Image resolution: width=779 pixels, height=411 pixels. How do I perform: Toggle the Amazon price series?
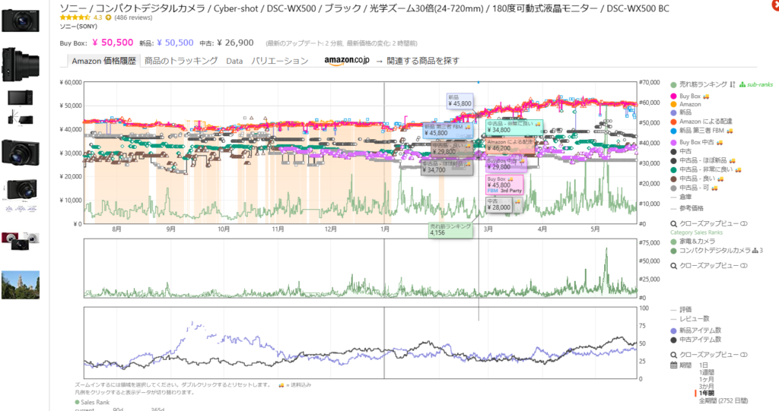[685, 104]
